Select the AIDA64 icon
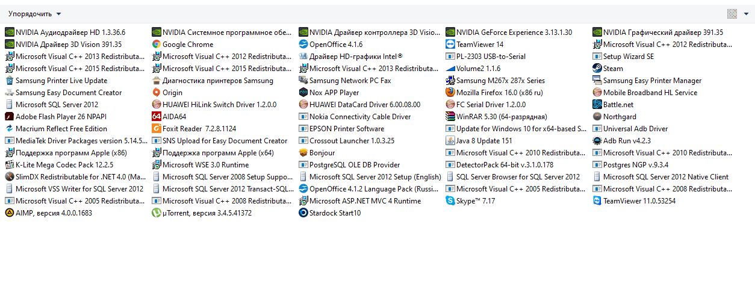755x298 pixels. click(156, 117)
